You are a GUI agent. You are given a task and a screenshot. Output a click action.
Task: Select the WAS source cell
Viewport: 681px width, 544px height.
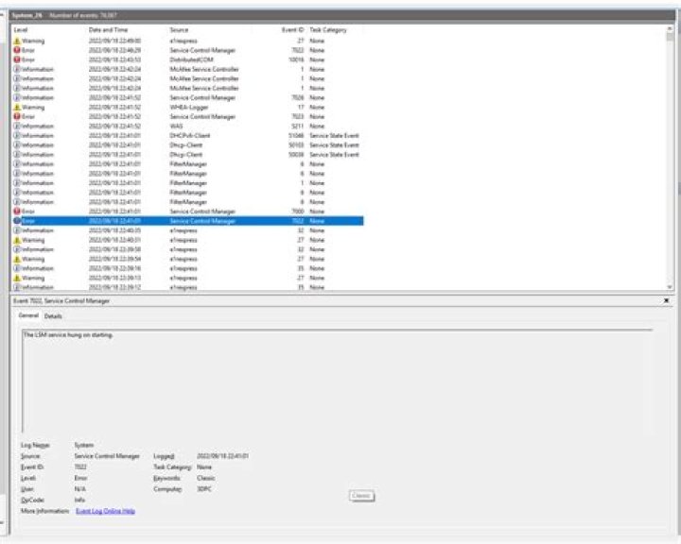tap(176, 127)
